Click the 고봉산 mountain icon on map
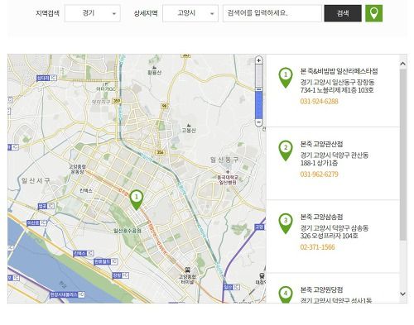Viewport: 414px width, 325px height. [x=189, y=125]
